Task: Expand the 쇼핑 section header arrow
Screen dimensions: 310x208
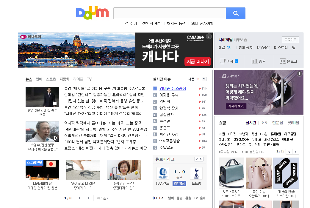Action: tap(228, 123)
